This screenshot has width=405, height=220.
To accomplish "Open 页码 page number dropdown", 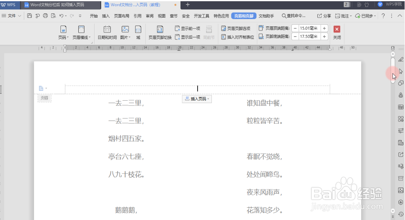I will pos(63,32).
